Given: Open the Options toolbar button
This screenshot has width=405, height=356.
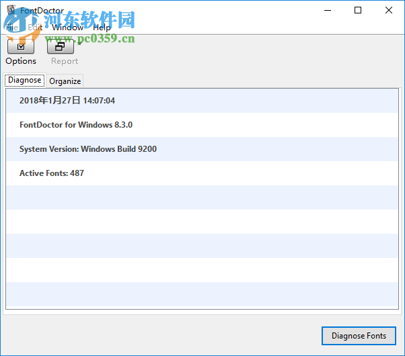Looking at the screenshot, I should pyautogui.click(x=21, y=47).
